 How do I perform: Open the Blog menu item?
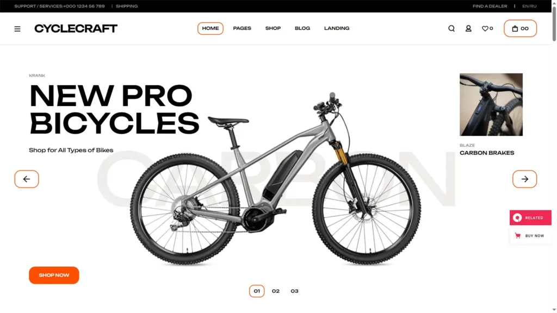[302, 28]
